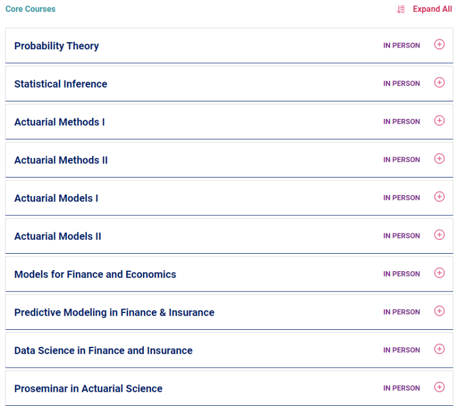Click plus icon next to Actuarial Methods II
Screen dimensions: 456x406
click(x=439, y=159)
